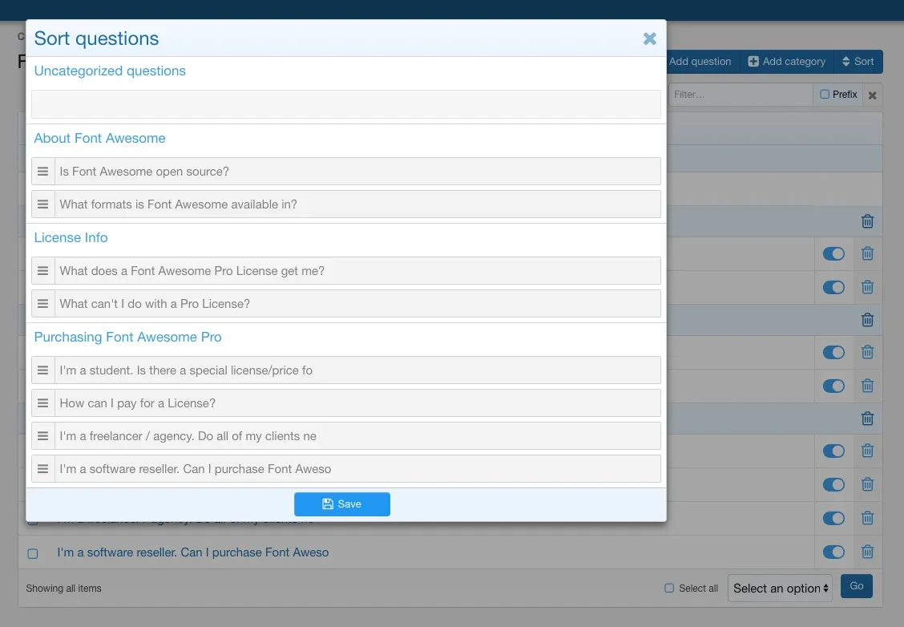Click drag handle for "Is Font Awesome open source?"
The image size is (904, 627).
43,172
